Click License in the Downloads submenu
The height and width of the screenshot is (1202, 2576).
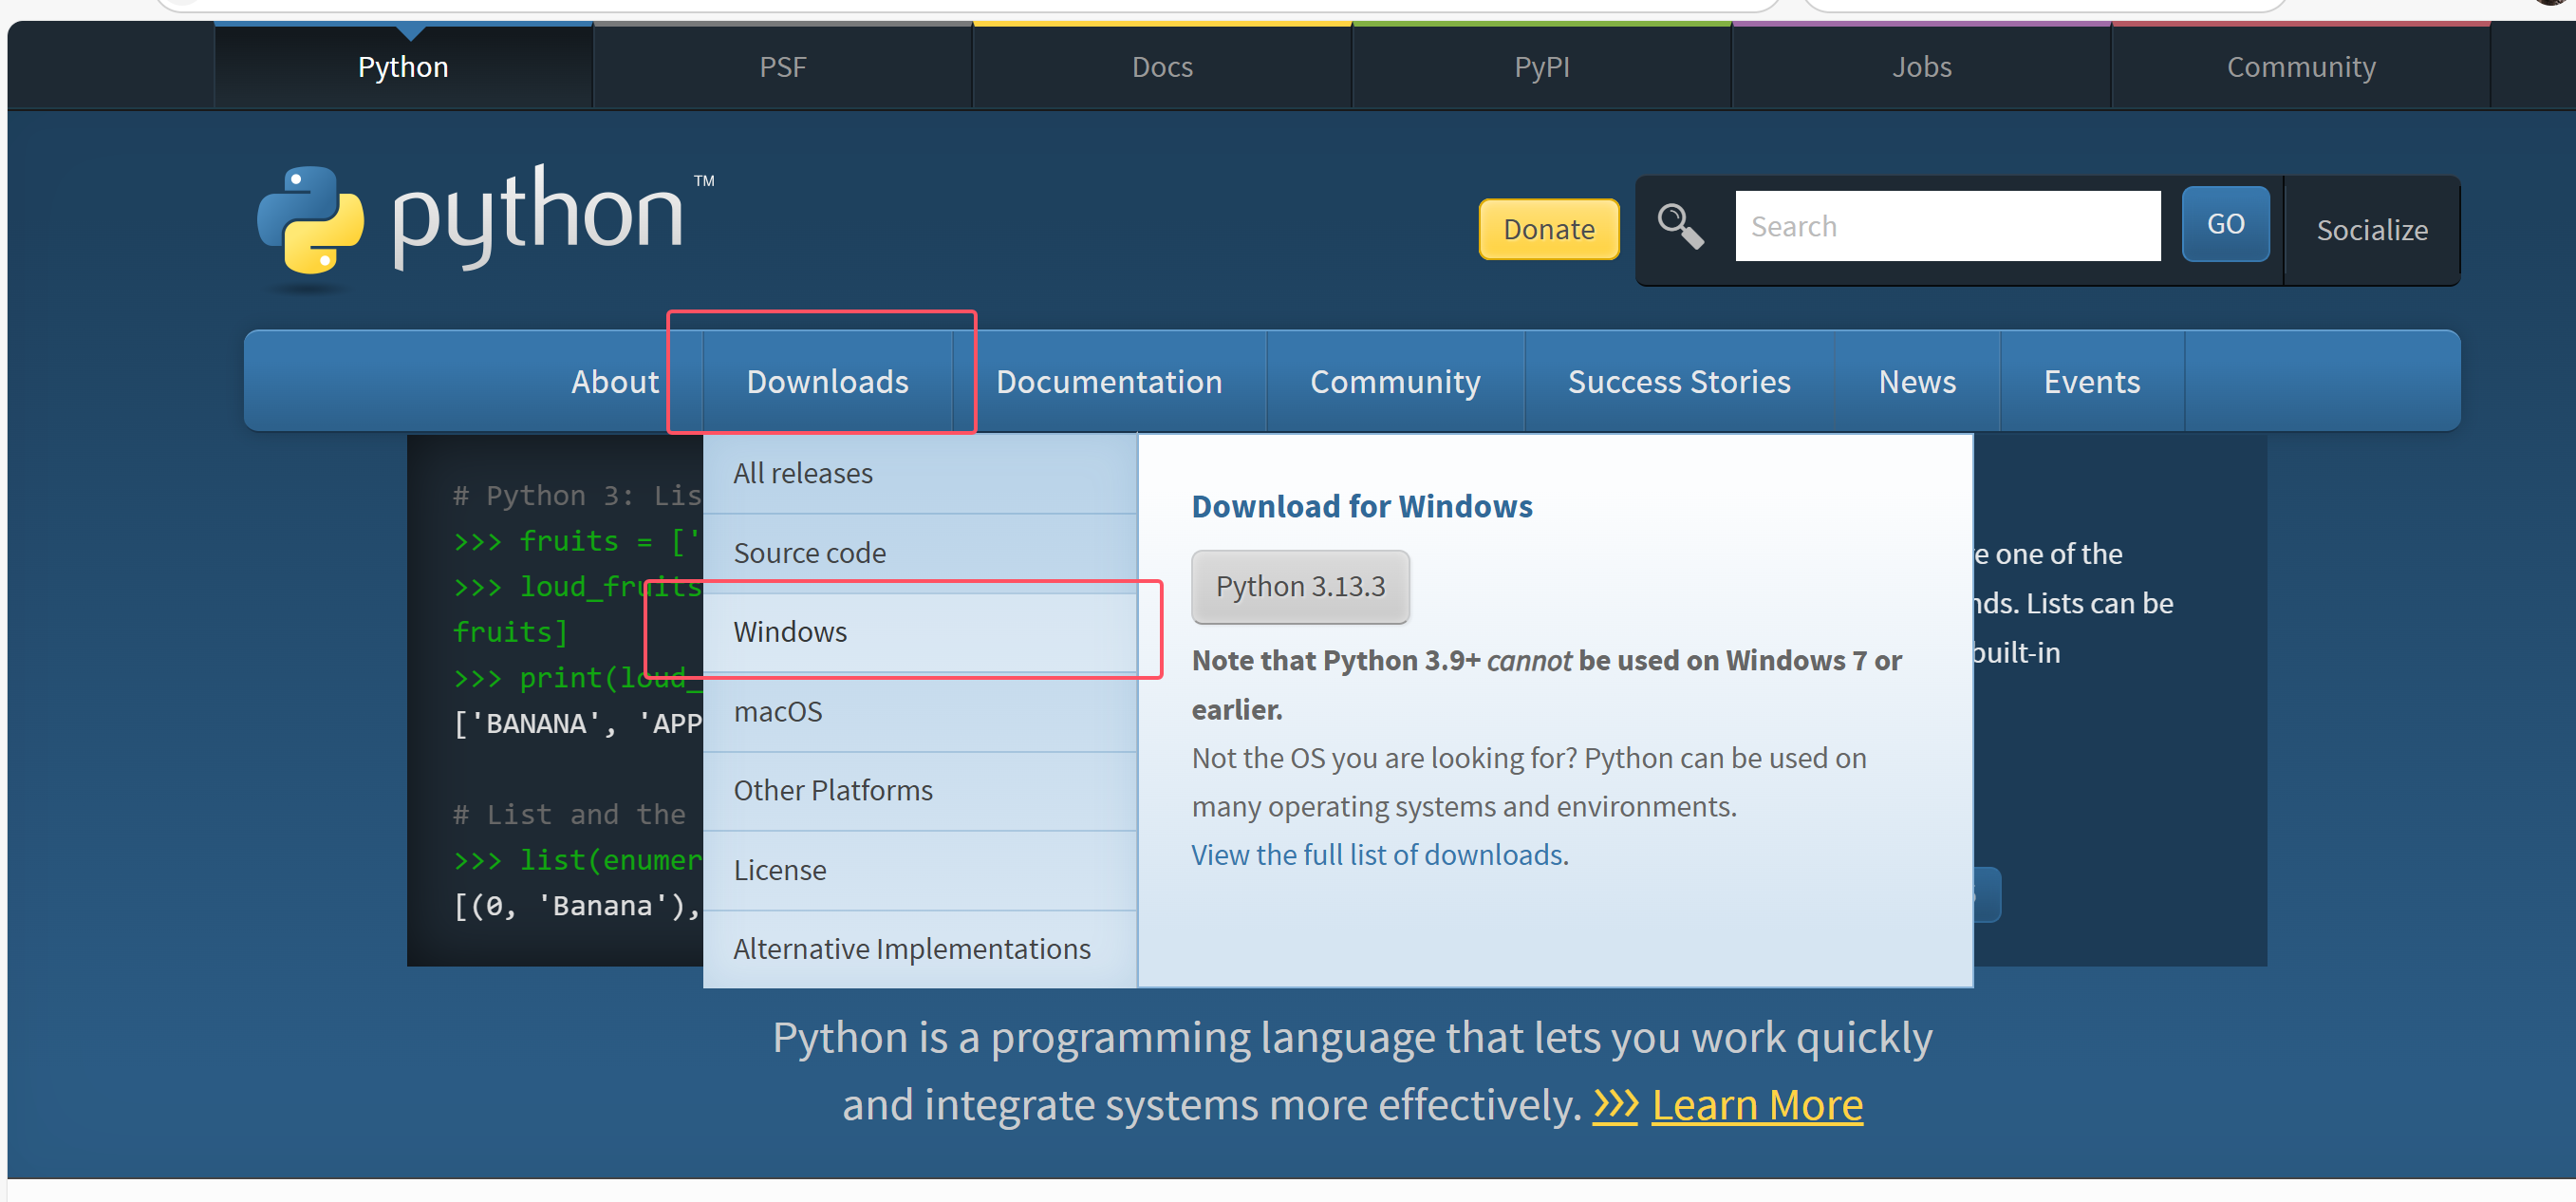(x=779, y=870)
